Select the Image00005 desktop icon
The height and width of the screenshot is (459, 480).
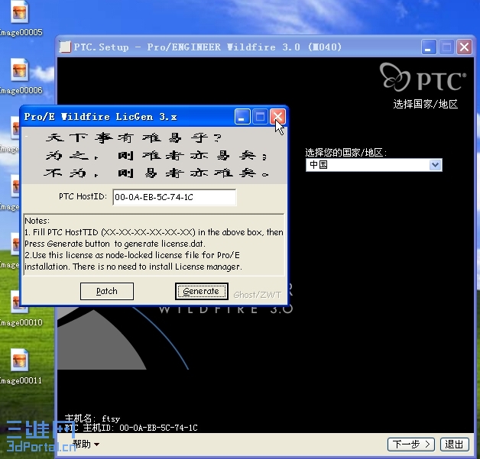[x=20, y=18]
